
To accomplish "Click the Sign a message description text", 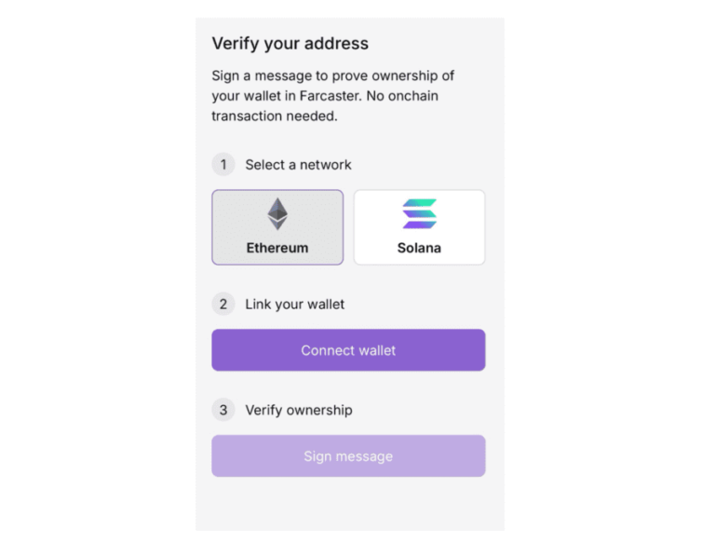I will 332,75.
